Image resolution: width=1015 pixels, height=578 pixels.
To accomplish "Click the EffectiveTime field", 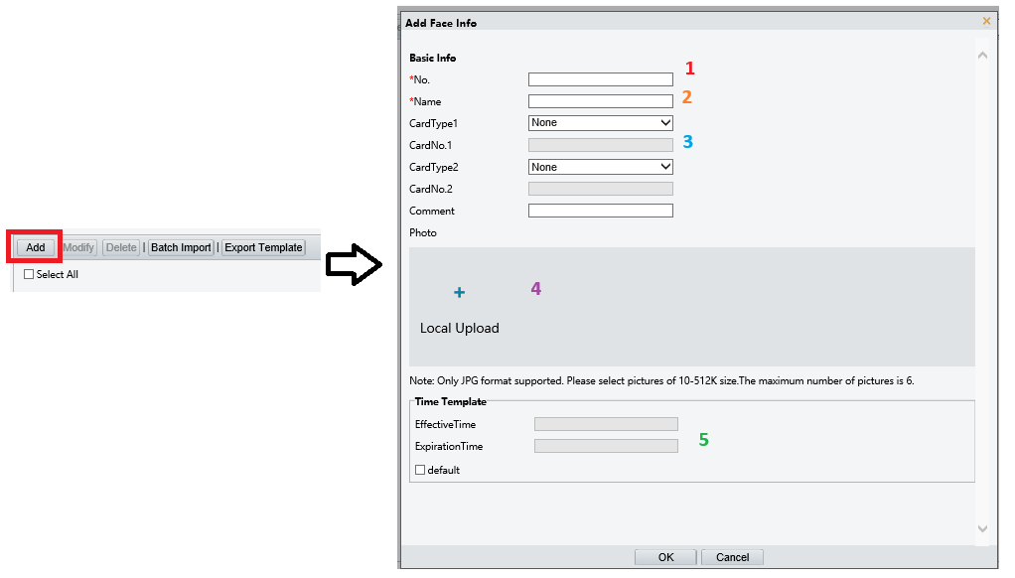I will click(x=606, y=424).
